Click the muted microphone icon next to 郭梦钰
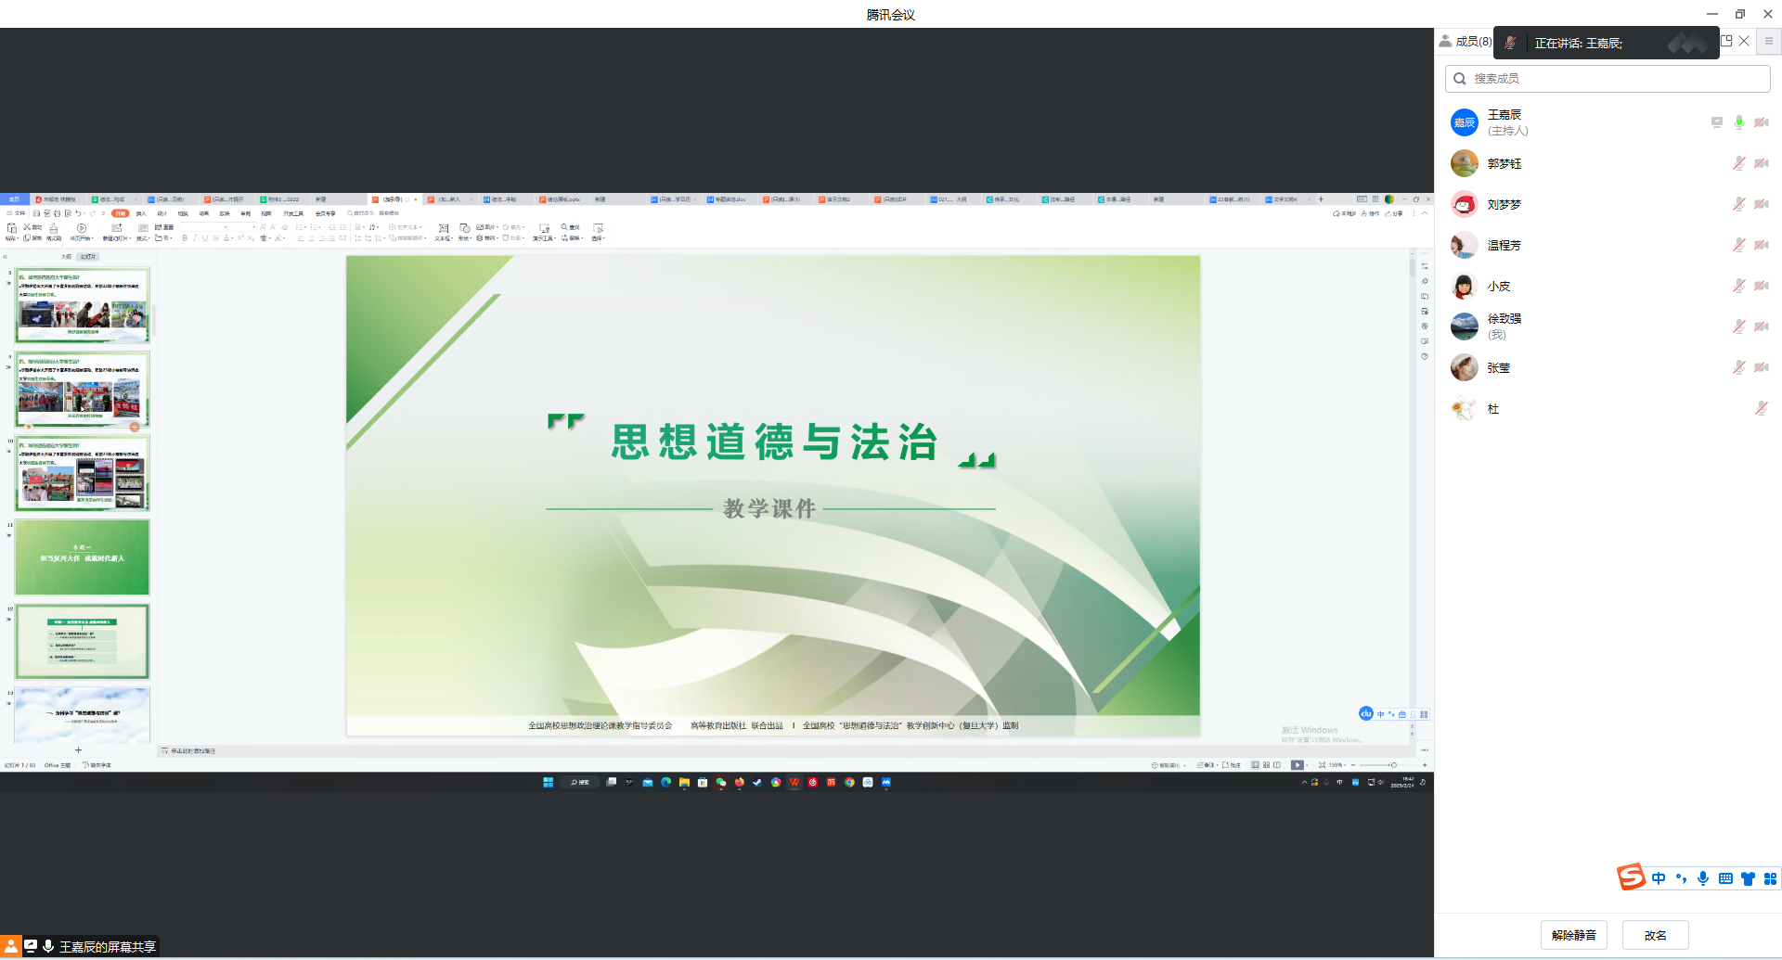Viewport: 1782px width, 960px height. coord(1738,163)
